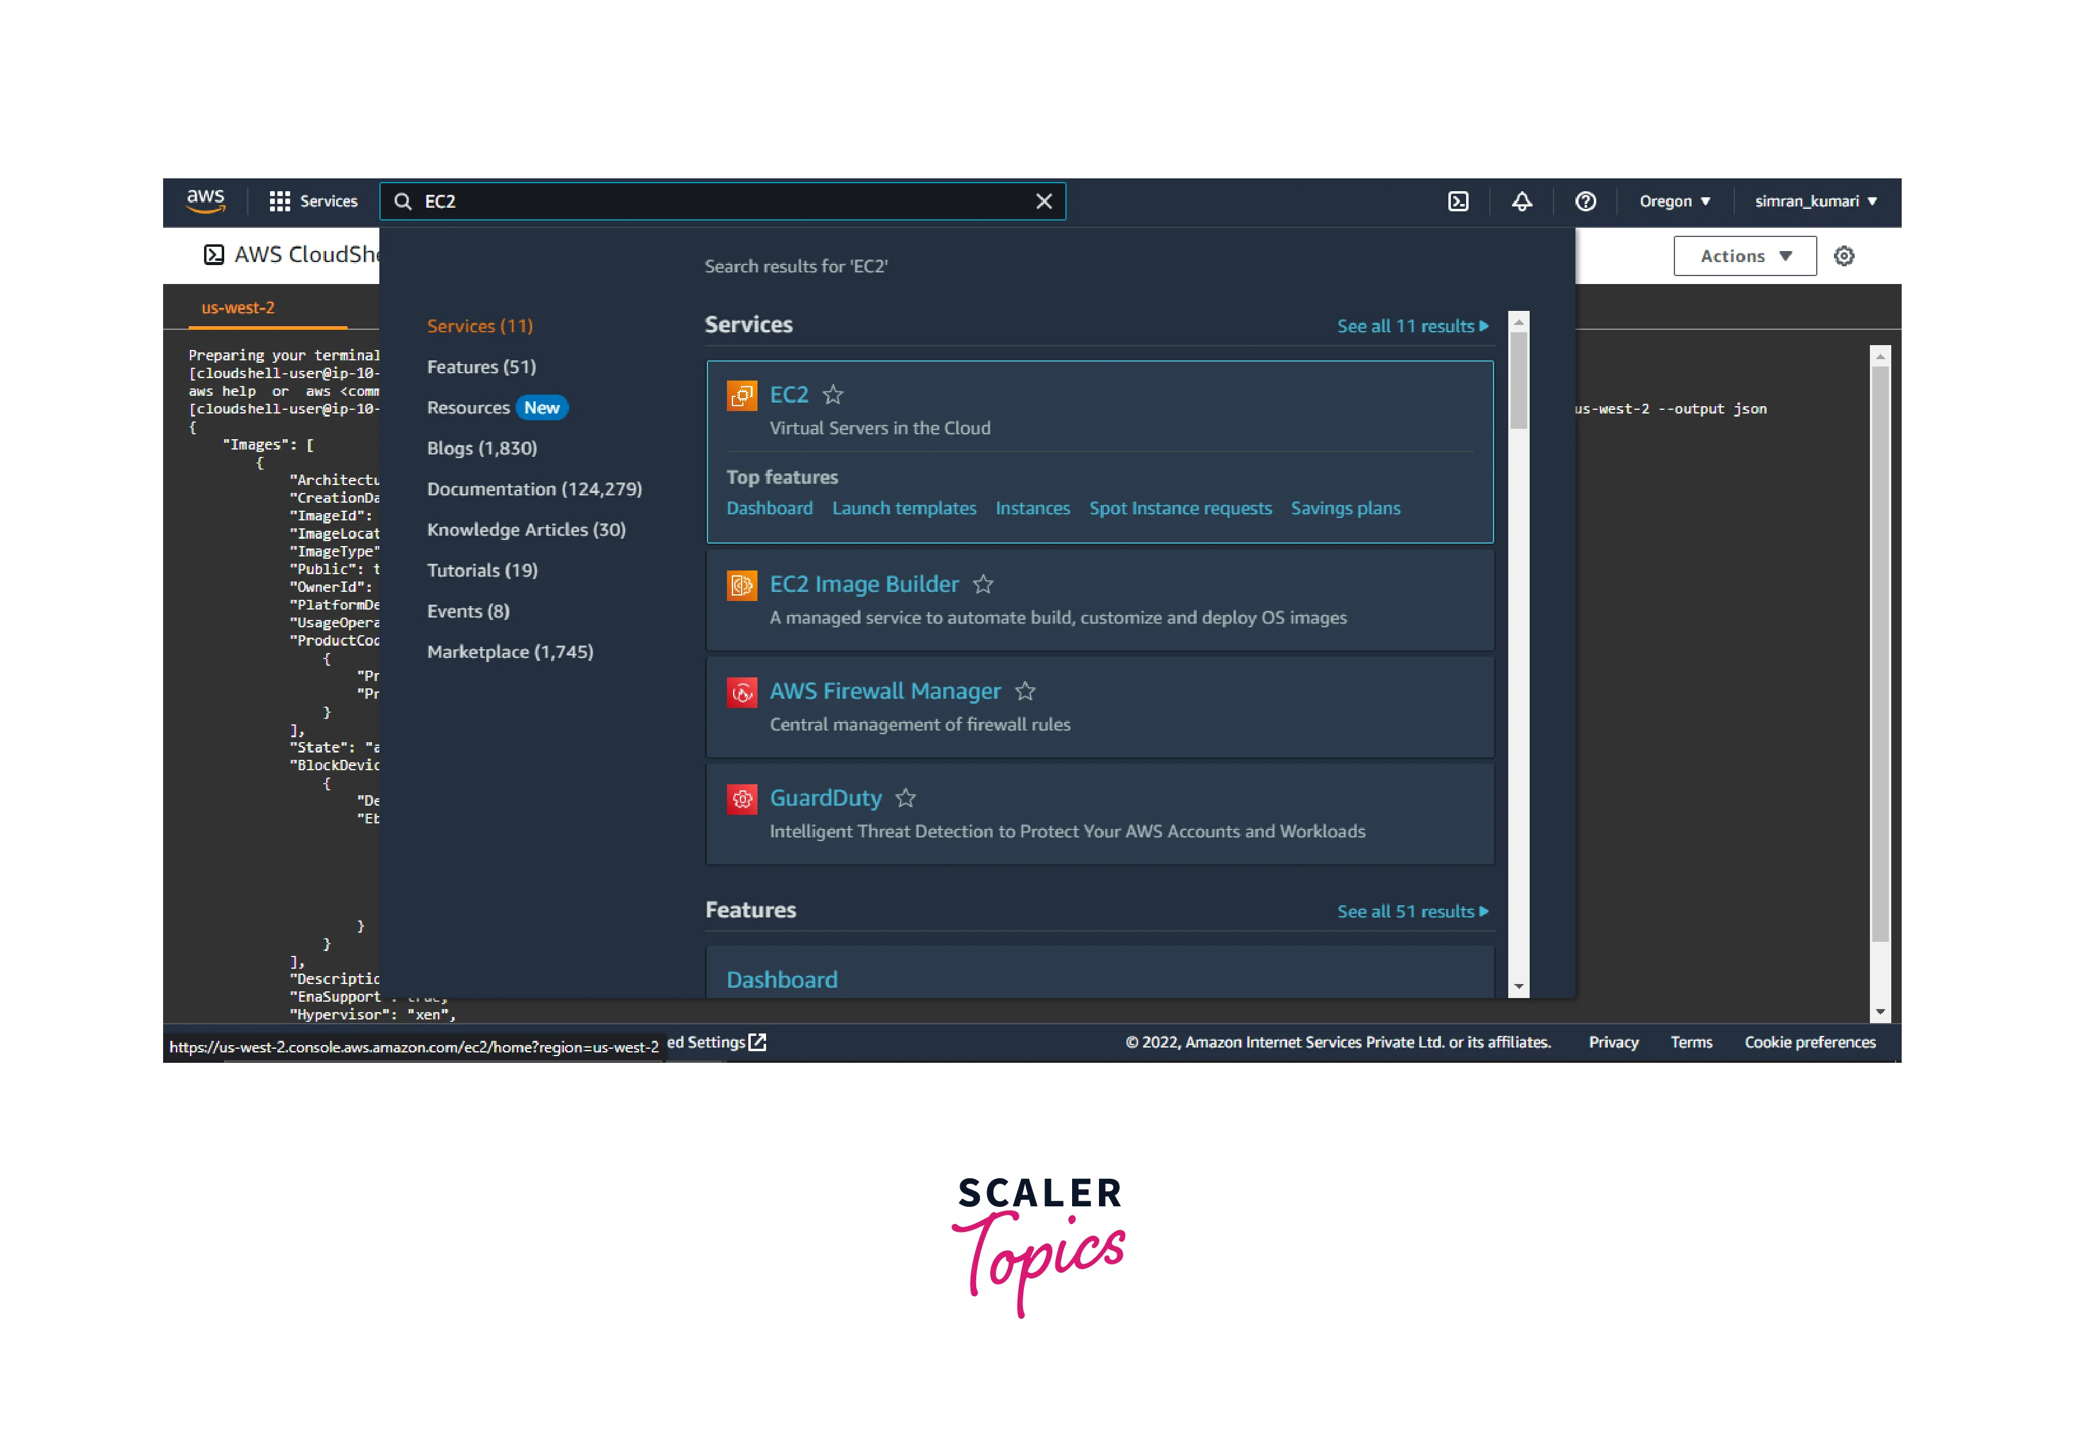
Task: Click the search results scrollbar down arrow
Action: pos(1518,987)
